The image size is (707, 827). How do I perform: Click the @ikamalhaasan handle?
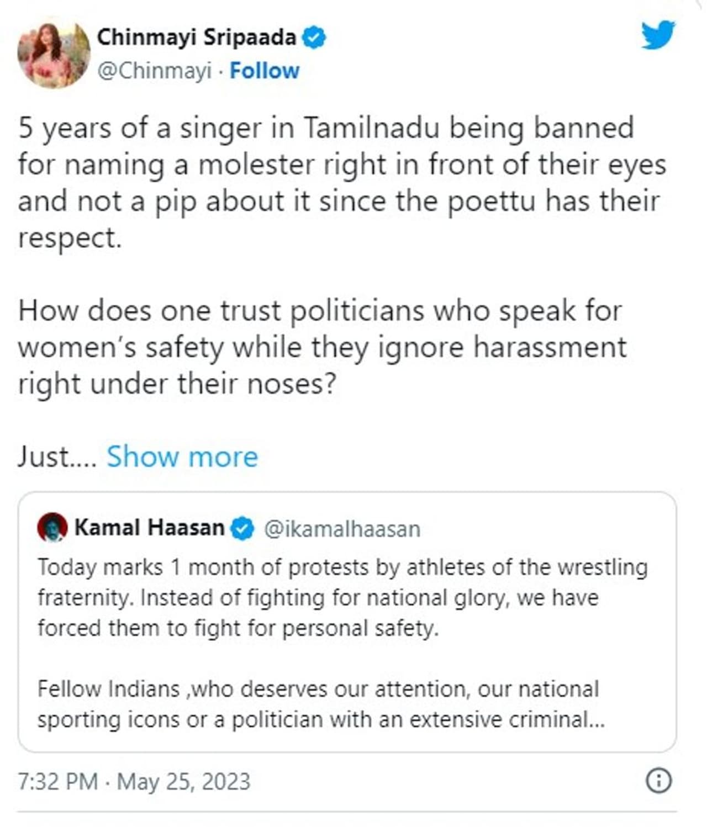click(x=342, y=529)
